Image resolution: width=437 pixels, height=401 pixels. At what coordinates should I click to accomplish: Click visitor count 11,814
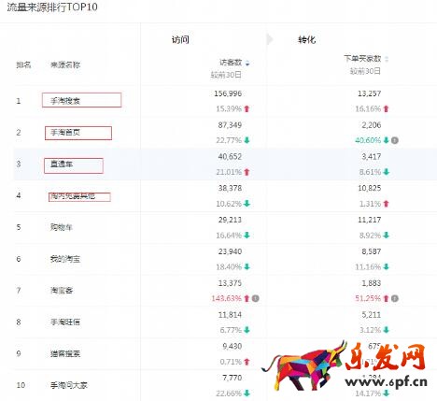pyautogui.click(x=230, y=315)
